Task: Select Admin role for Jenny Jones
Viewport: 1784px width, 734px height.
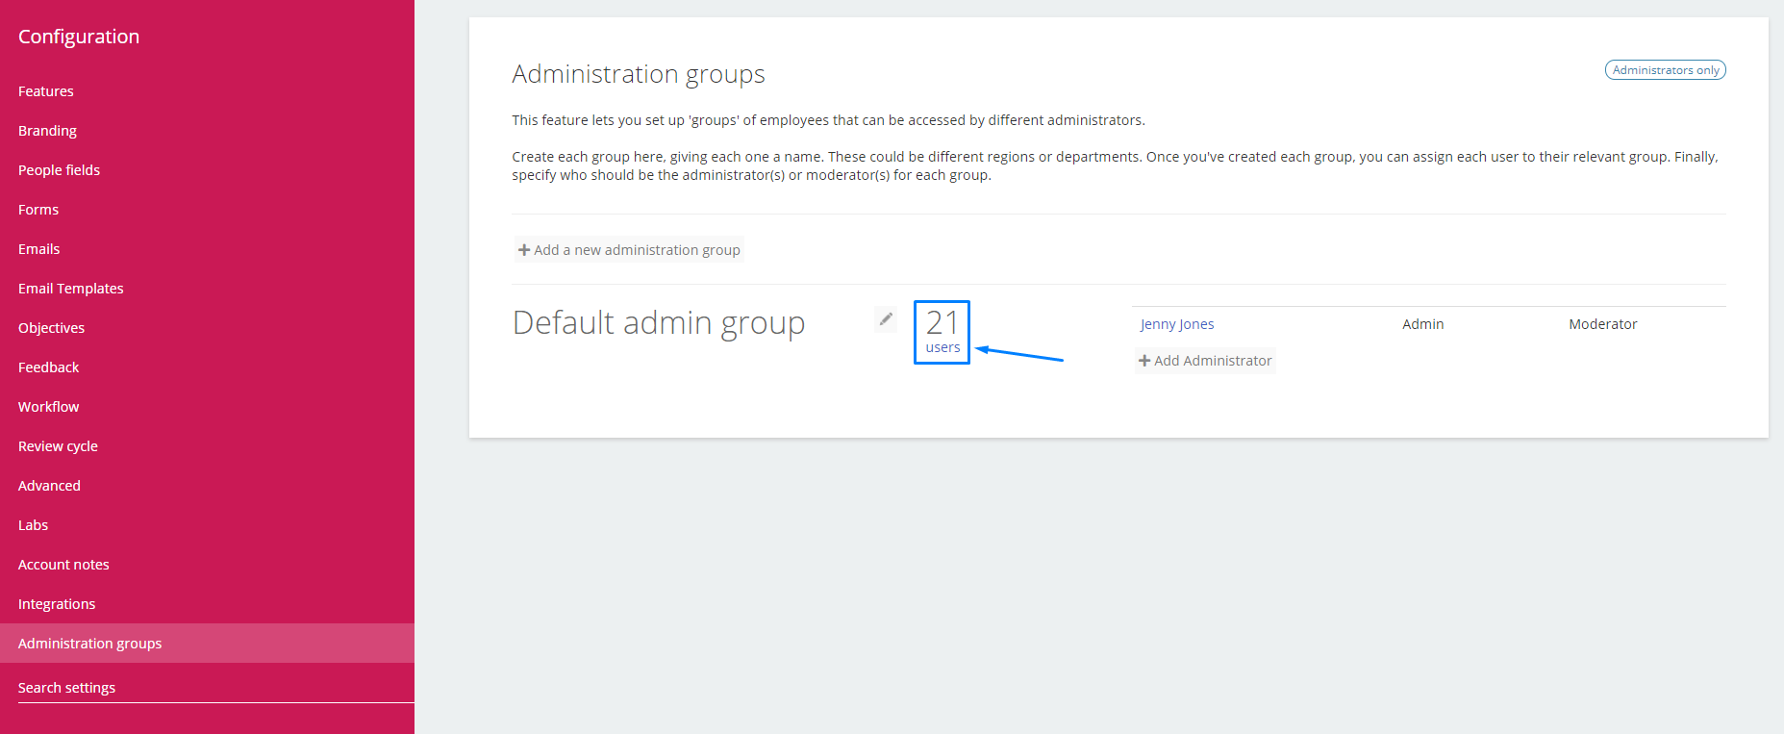Action: pos(1422,324)
